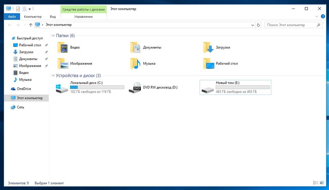Open the Видео folder icon in Папки

[x=63, y=47]
